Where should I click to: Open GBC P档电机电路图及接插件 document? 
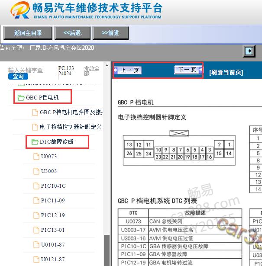pos(71,112)
